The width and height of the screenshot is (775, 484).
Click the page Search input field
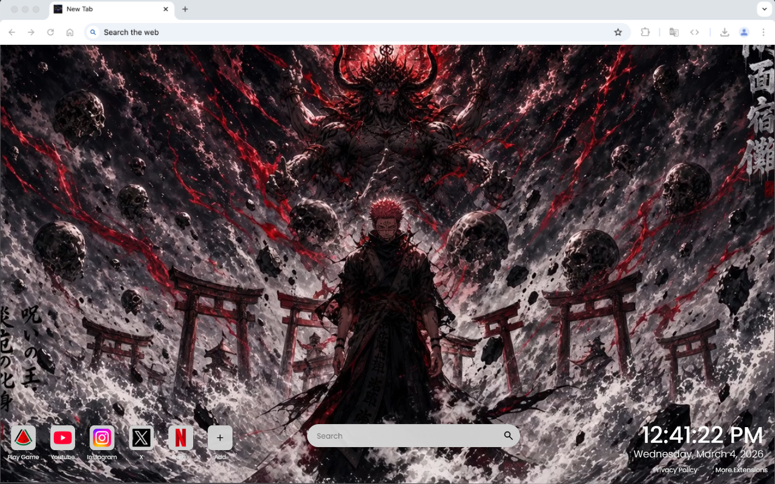413,436
